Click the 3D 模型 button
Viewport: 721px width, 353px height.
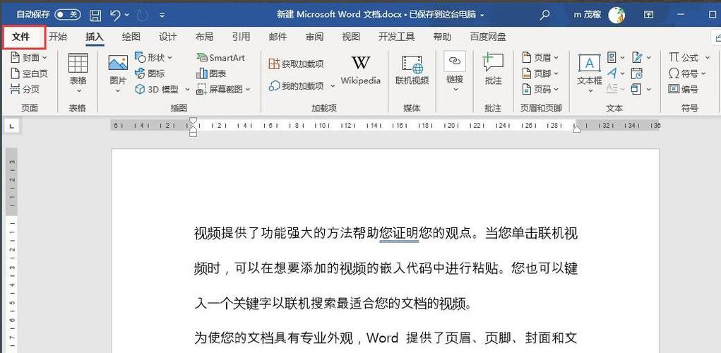tap(157, 89)
